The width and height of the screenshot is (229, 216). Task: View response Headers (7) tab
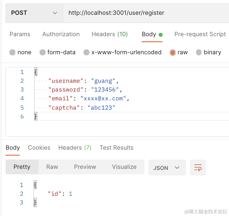[75, 148]
